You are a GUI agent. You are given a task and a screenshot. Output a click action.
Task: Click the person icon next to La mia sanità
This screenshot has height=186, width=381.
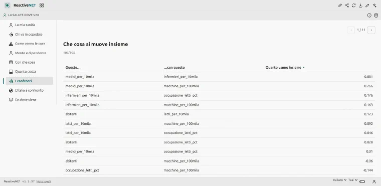pyautogui.click(x=11, y=25)
